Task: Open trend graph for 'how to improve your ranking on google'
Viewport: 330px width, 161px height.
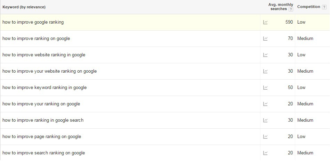Action: (x=265, y=104)
